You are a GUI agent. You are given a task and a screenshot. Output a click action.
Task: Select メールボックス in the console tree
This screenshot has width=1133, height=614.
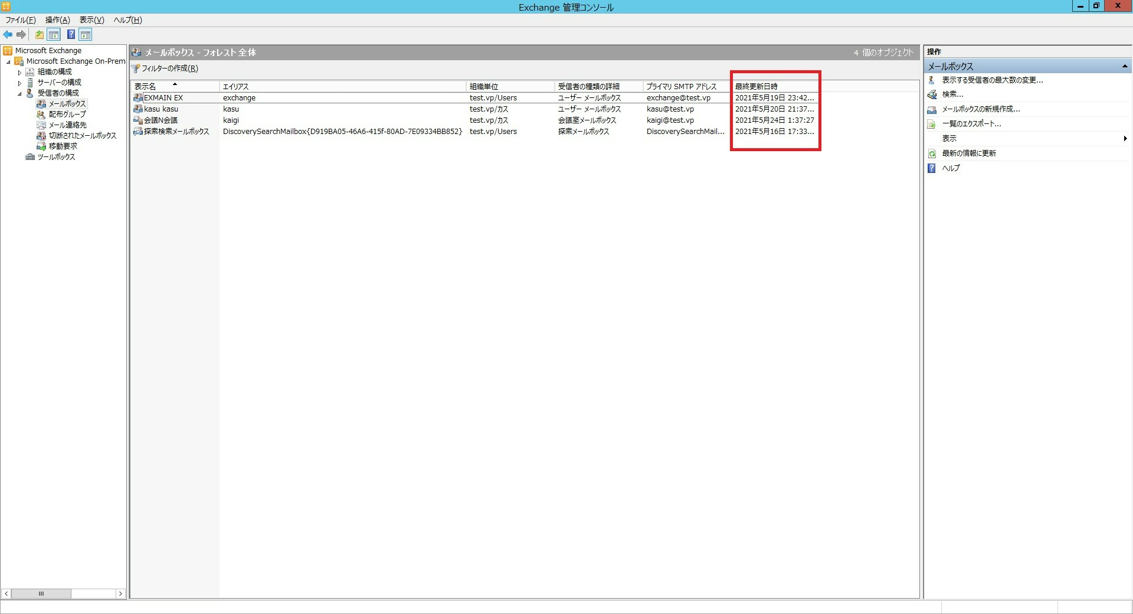[x=67, y=104]
